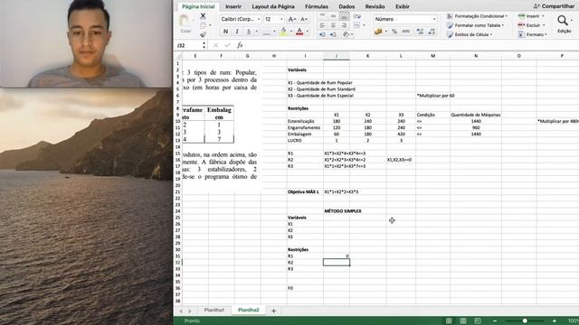Screen dimensions: 579x325
Task: Switch to the Revisão ribbon tab
Action: coord(375,6)
